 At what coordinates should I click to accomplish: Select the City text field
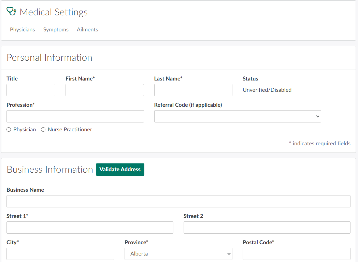[x=60, y=254]
